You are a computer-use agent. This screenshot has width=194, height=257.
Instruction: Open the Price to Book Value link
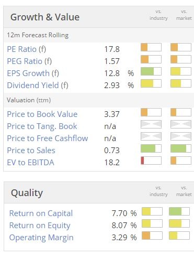[x=42, y=114]
